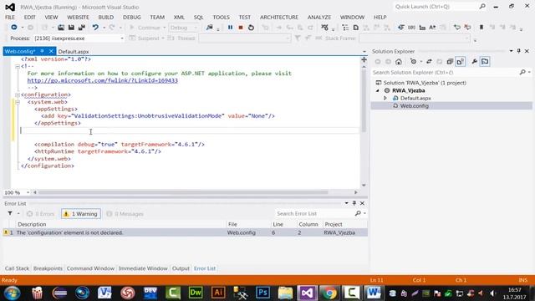Click Solution Explorer pending changes filter icon
Viewport: 535px width, 301px height.
coord(414,62)
